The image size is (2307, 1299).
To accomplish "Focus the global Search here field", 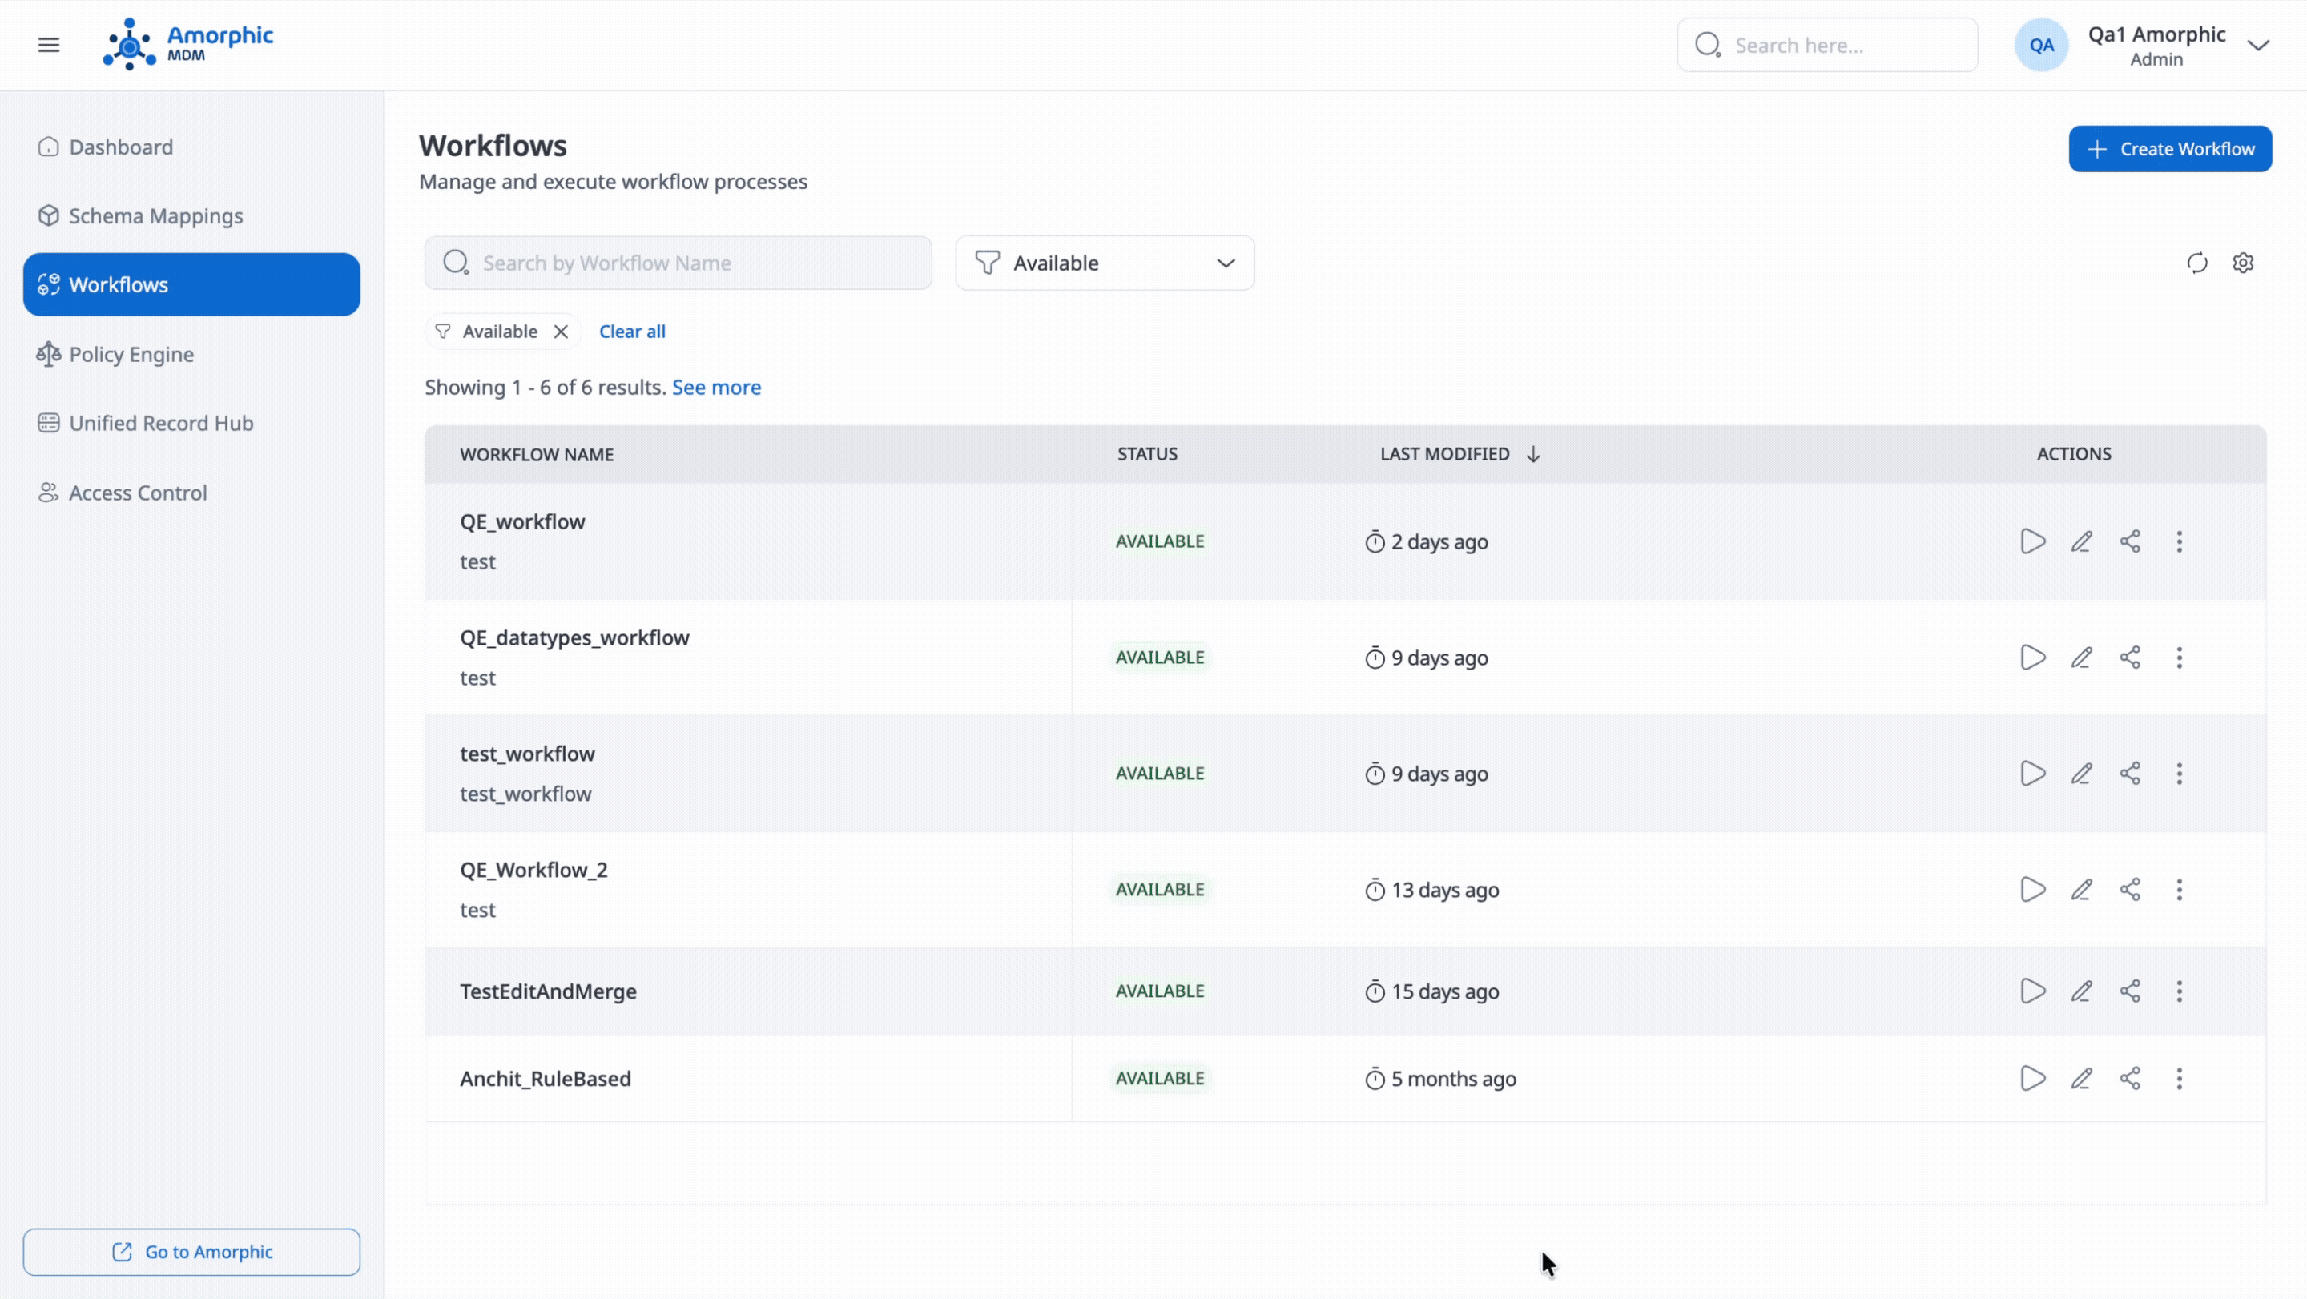I will [x=1827, y=45].
